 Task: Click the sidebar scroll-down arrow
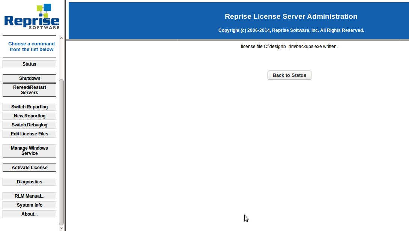pos(61,228)
